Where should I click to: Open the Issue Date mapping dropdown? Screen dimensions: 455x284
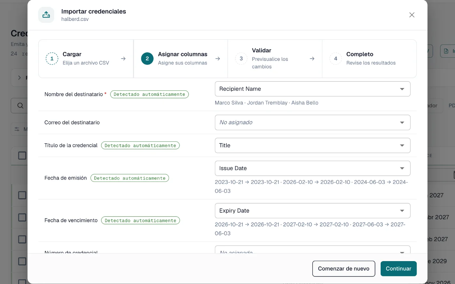[313, 168]
